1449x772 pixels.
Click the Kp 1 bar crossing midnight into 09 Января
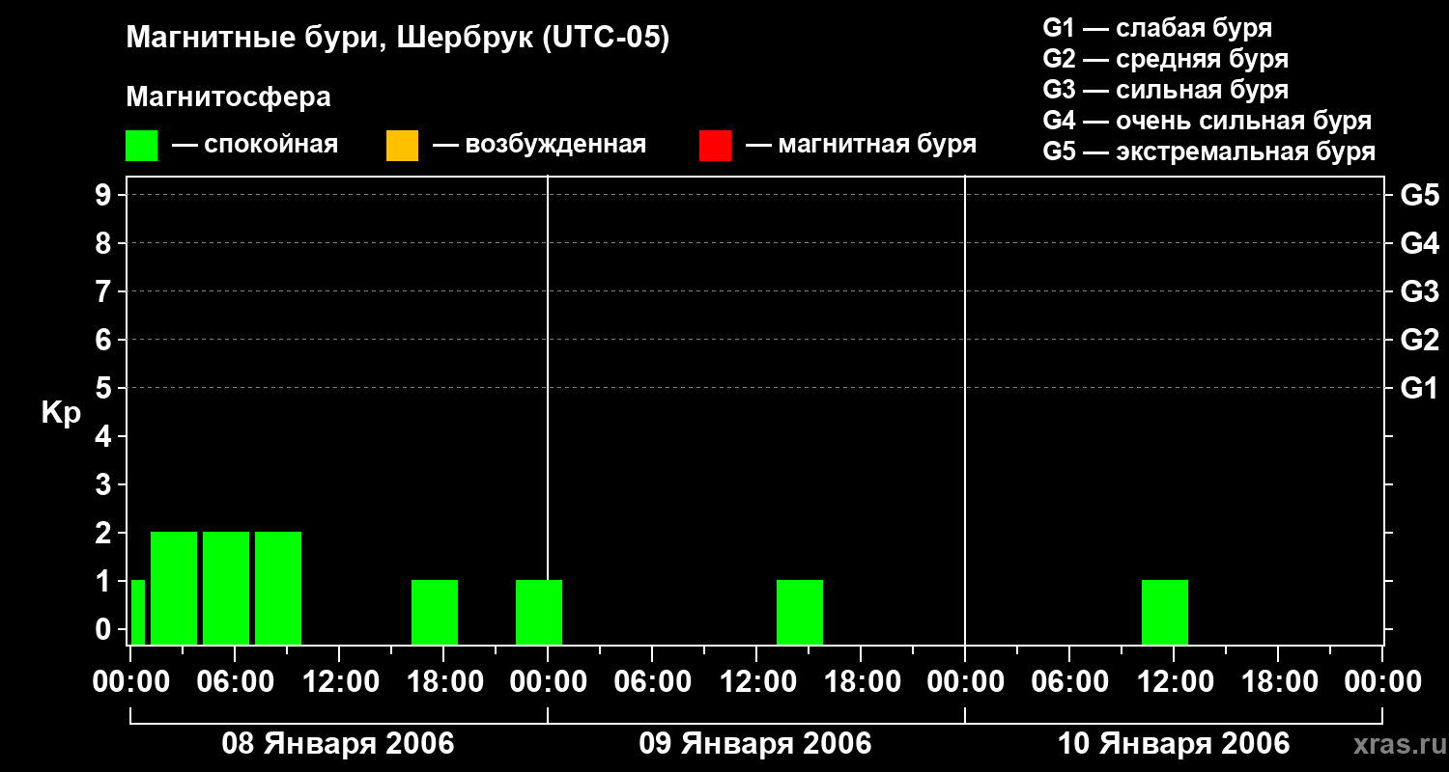(539, 612)
